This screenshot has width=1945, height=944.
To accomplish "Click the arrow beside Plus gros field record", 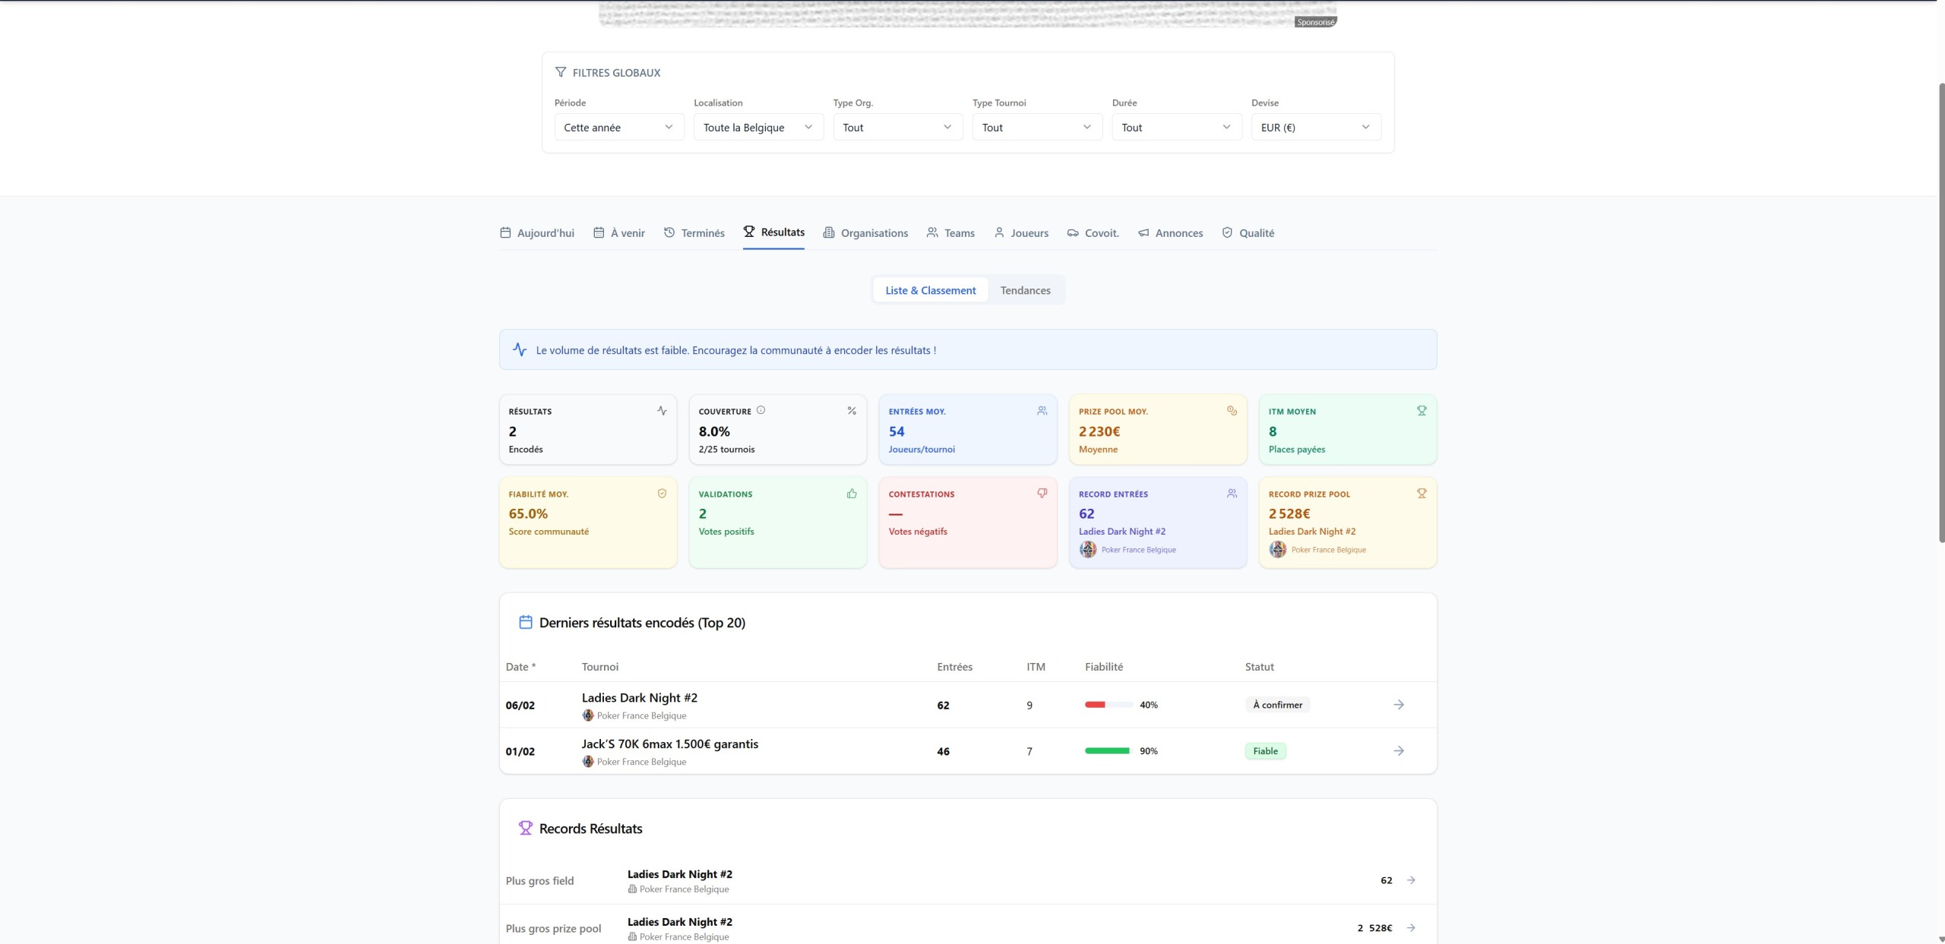I will tap(1411, 880).
